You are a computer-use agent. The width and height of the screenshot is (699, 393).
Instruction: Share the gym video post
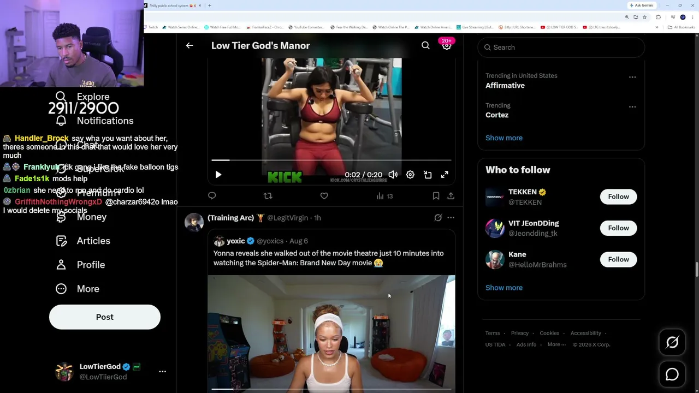451,196
